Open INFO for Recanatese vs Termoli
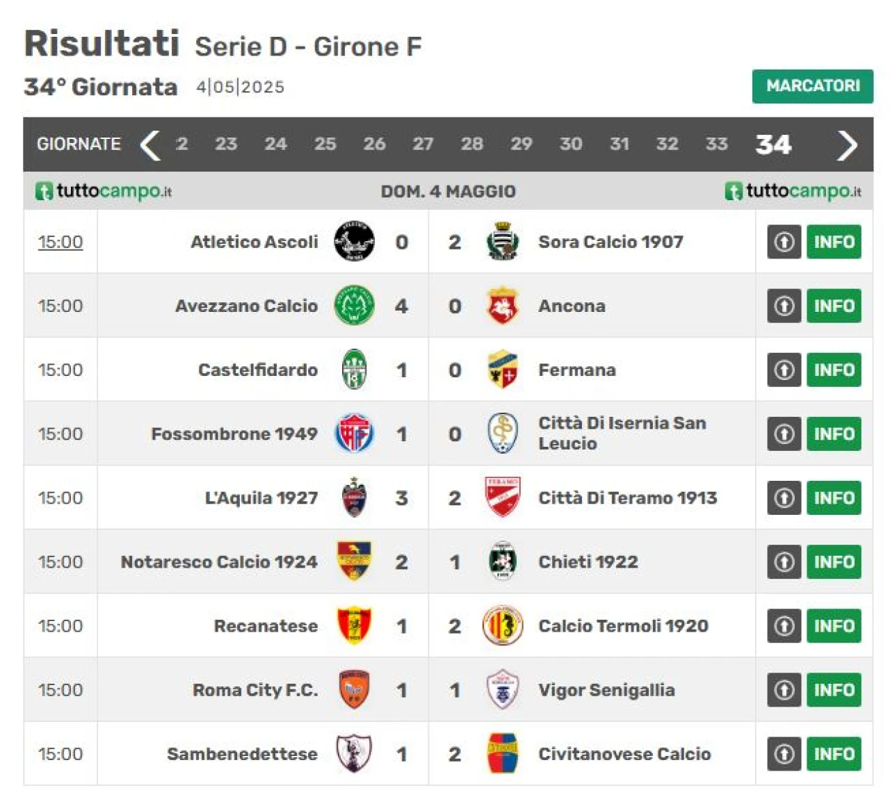 point(834,626)
